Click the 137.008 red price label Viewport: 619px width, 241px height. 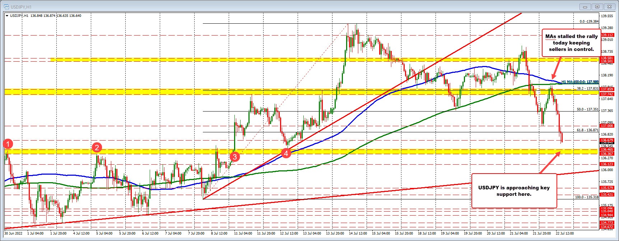coord(608,126)
